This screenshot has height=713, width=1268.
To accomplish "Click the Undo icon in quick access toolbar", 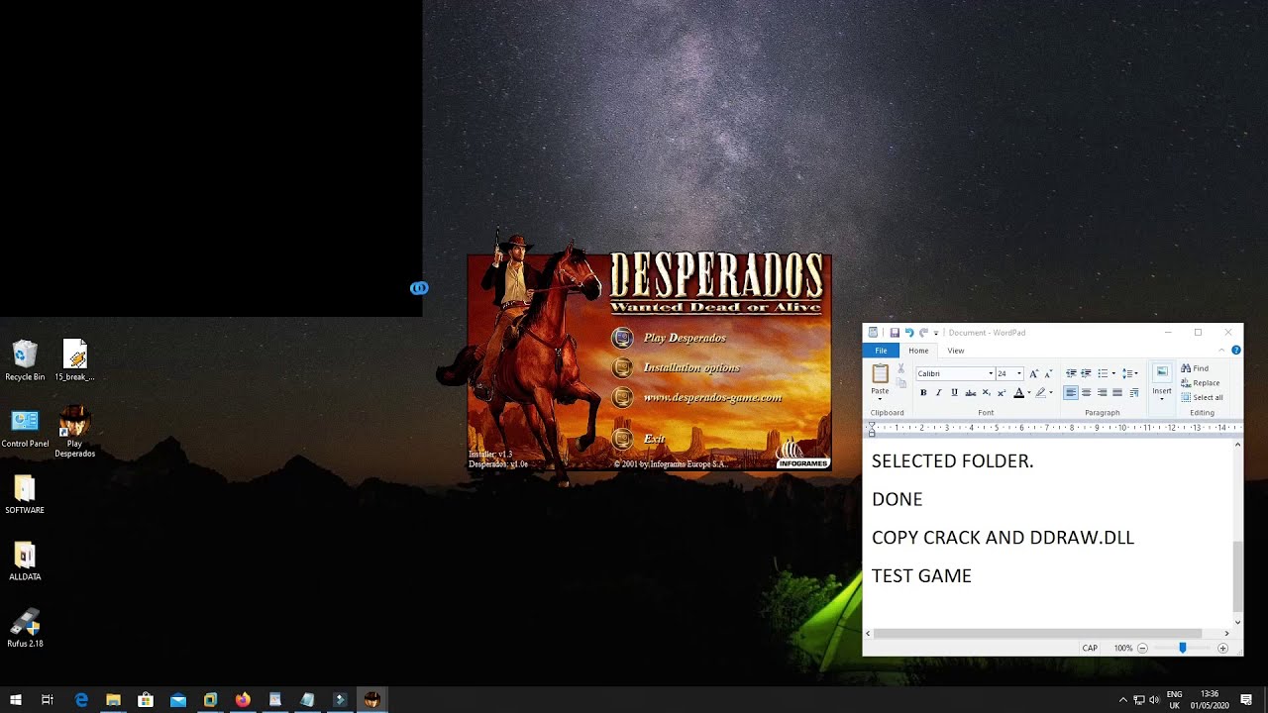I will [x=909, y=333].
